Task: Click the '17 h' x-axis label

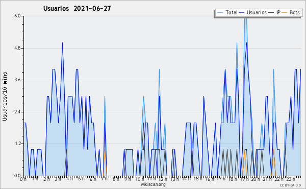Action: 221,179
